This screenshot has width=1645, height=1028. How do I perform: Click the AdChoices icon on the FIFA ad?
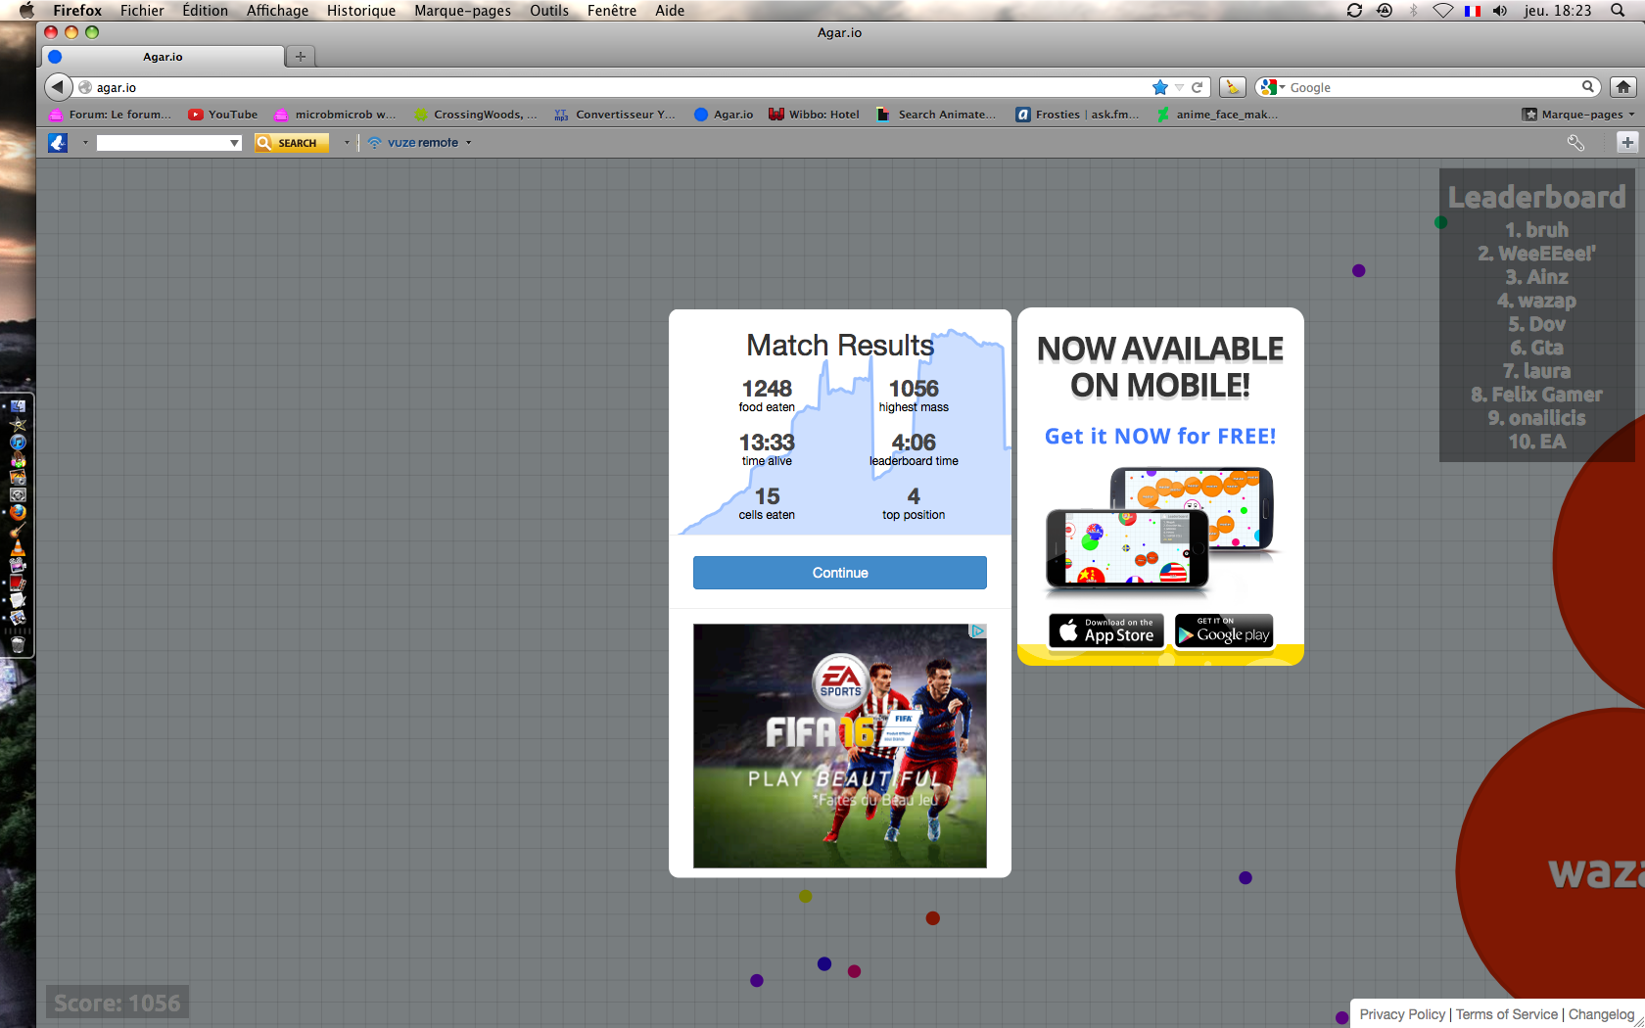[977, 631]
